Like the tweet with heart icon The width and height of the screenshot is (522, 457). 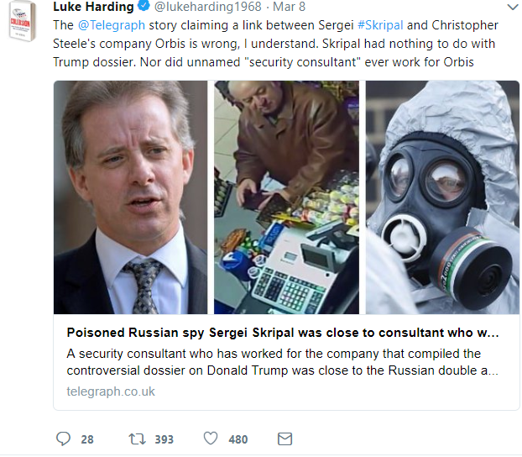211,439
